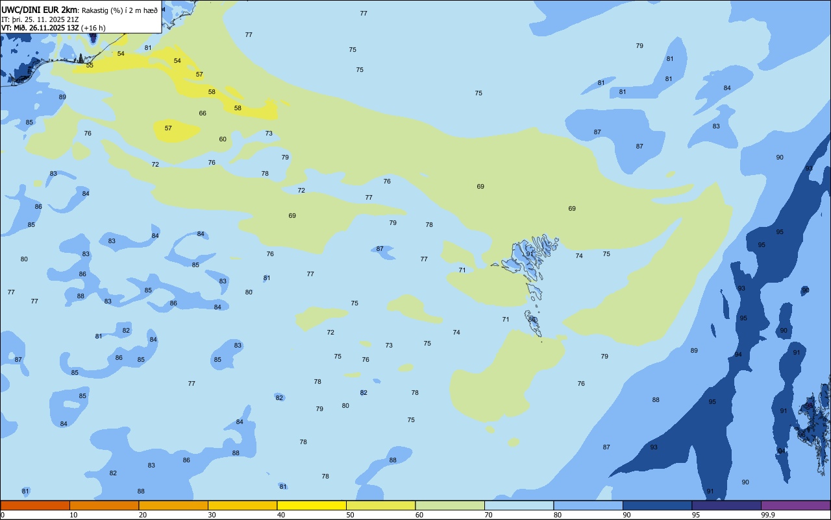This screenshot has width=831, height=520.
Task: Click the 60–70 light green legend swatch
Action: (450, 505)
